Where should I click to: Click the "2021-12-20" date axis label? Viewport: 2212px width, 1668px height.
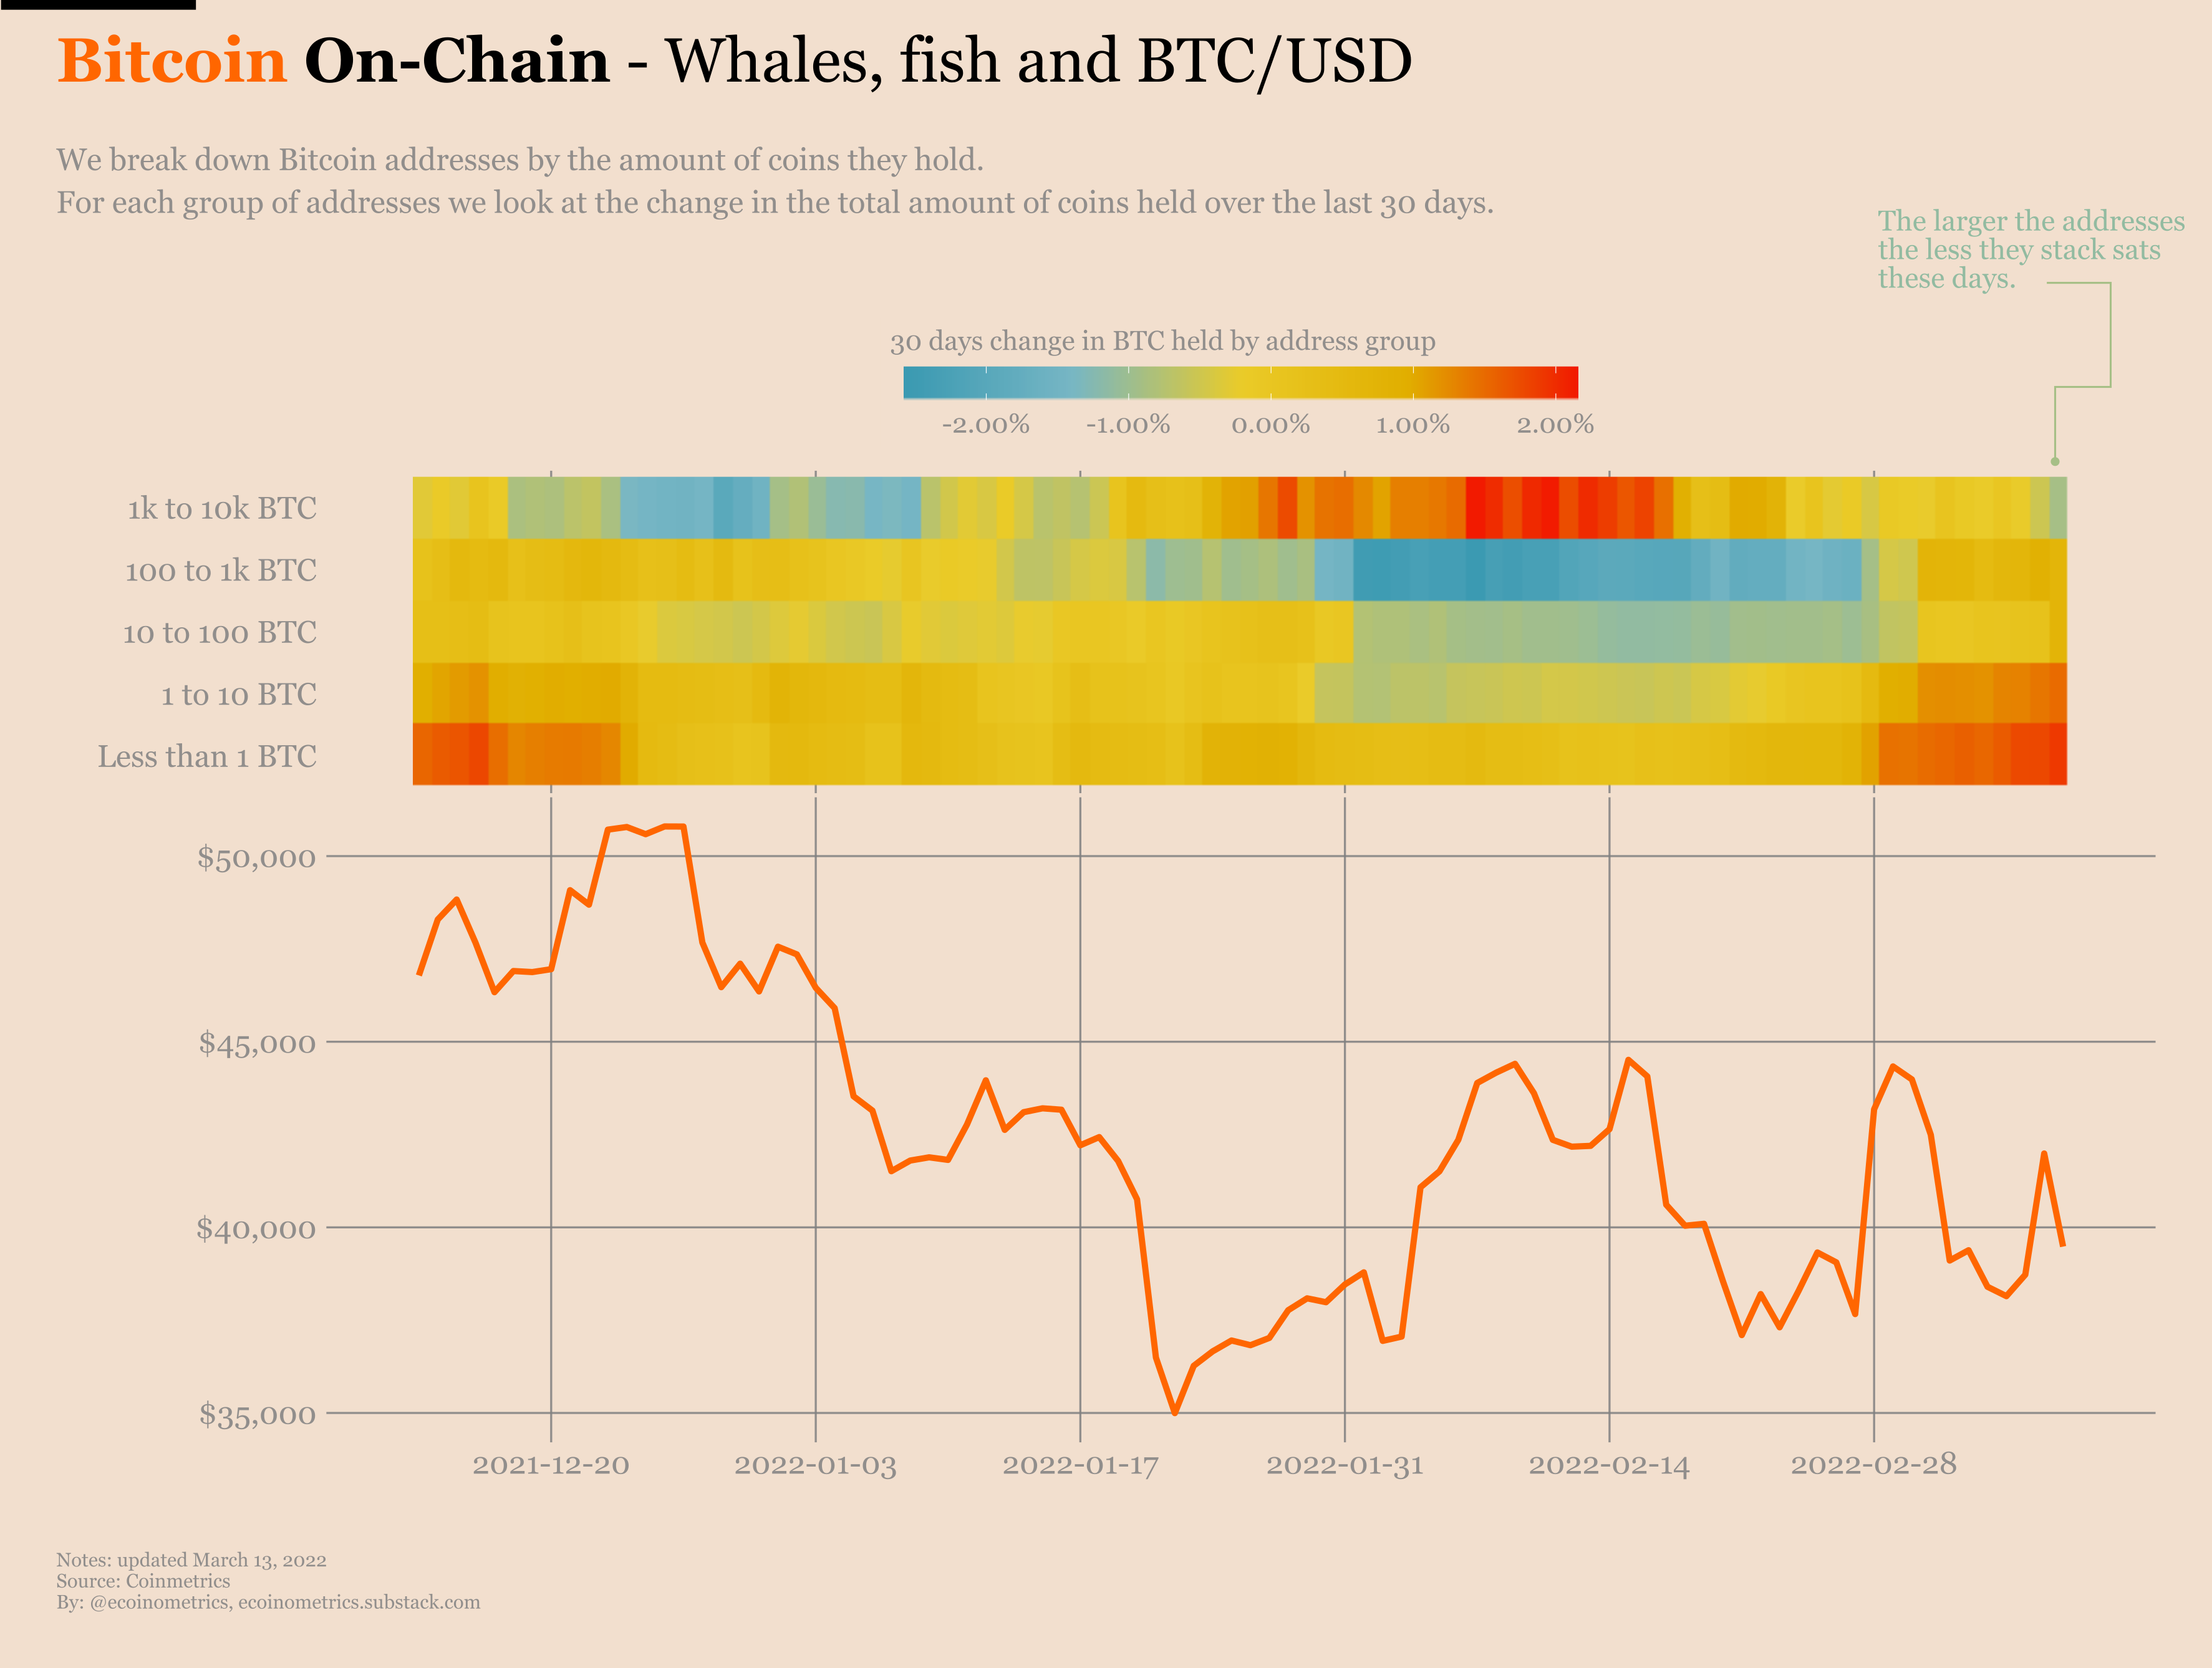click(x=551, y=1466)
